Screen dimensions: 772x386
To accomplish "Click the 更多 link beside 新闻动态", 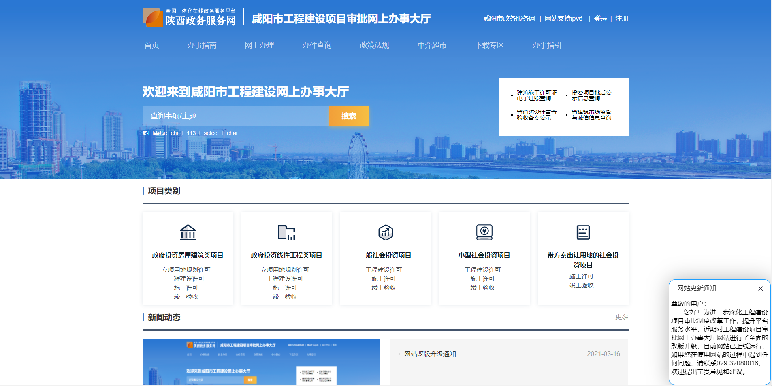I will (621, 317).
